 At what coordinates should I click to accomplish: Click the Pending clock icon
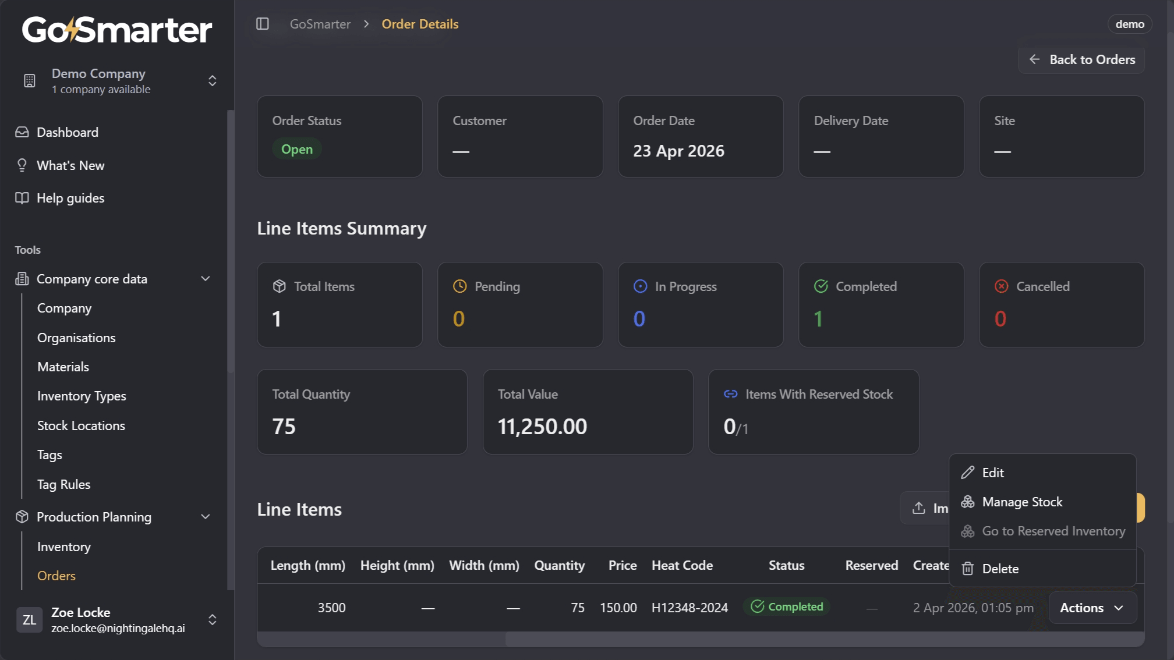[460, 286]
